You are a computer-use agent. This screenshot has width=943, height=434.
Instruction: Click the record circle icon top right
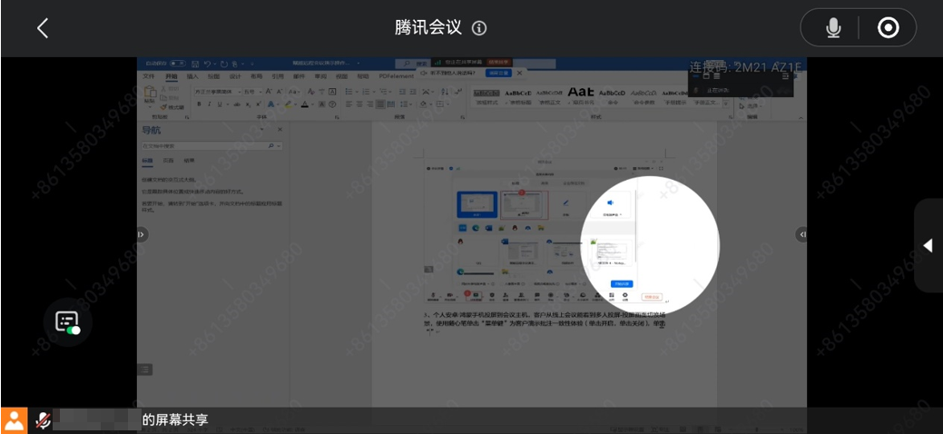(888, 28)
